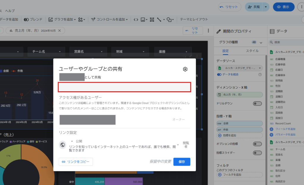Viewport: 304px width, 185px height.
Task: Click the insert image toolbar icon
Action: point(144,20)
